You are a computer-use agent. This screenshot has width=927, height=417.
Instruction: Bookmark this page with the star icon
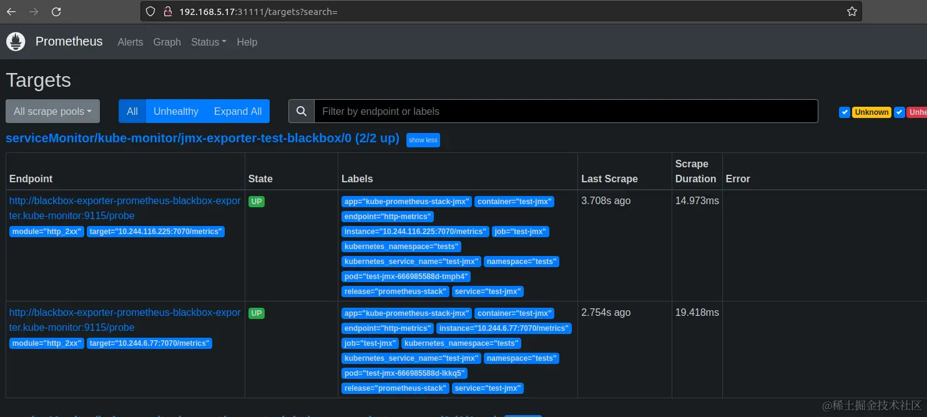(x=852, y=11)
